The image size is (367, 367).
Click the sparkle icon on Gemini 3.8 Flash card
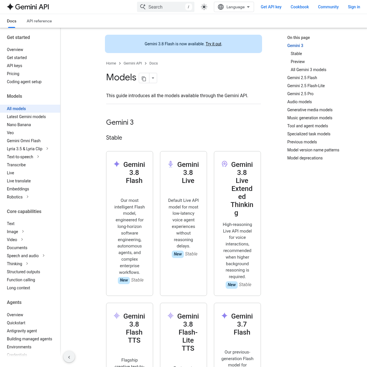(117, 164)
